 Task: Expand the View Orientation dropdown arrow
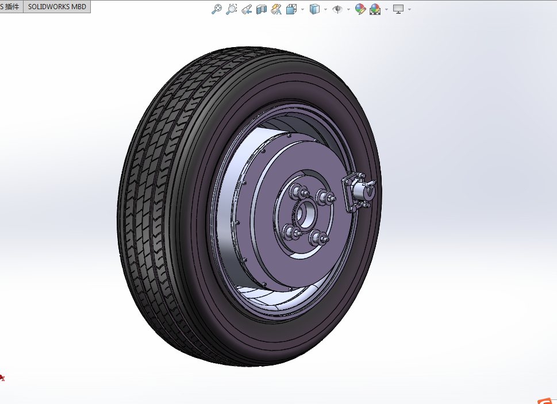[303, 9]
